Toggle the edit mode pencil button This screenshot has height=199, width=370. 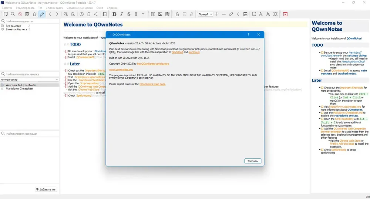tap(42, 14)
